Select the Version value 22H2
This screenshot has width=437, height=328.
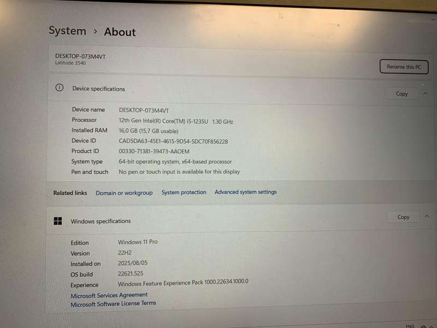(x=125, y=253)
